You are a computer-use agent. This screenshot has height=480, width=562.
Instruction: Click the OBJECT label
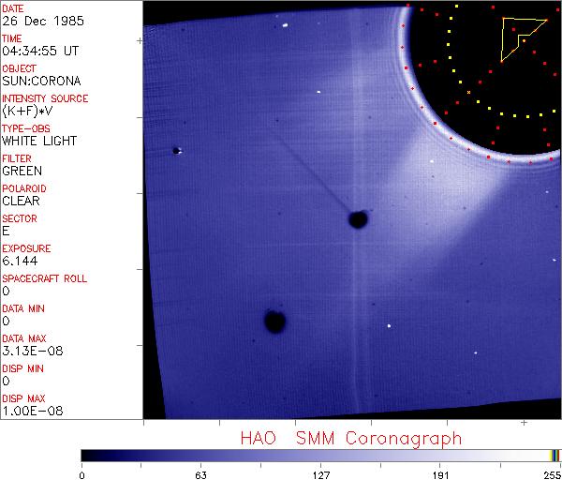(19, 68)
